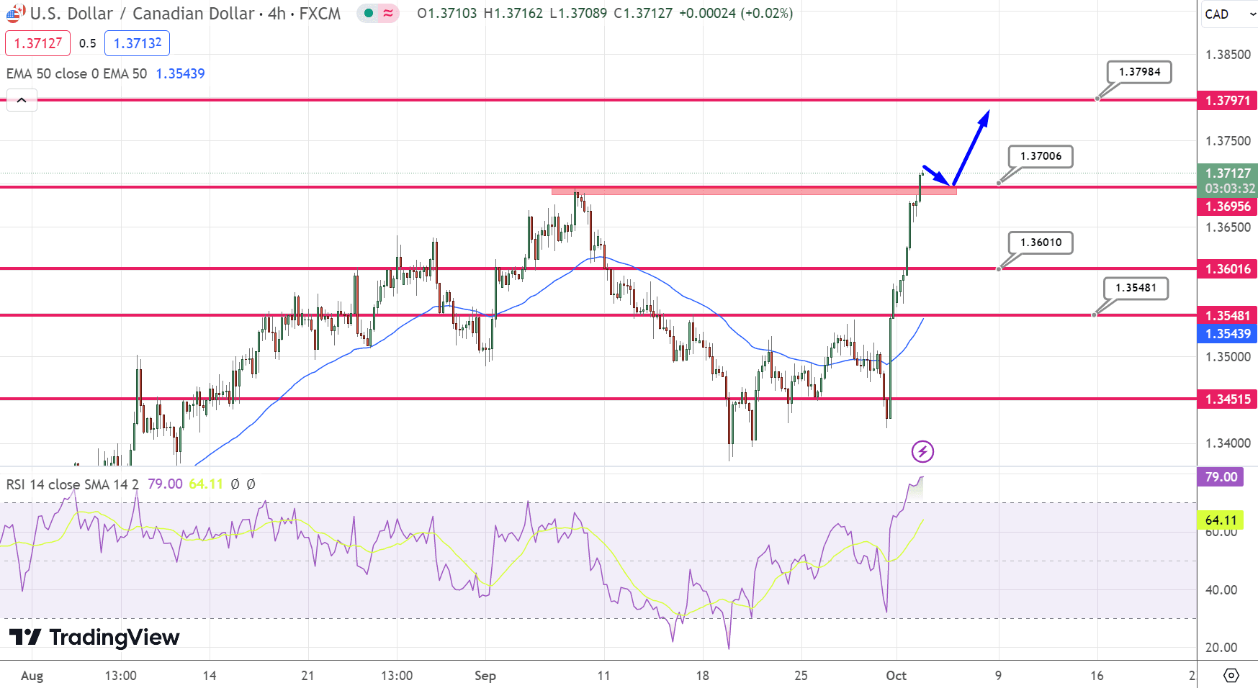Select the RSI 14 close indicator legend
The height and width of the screenshot is (688, 1258).
pyautogui.click(x=72, y=484)
